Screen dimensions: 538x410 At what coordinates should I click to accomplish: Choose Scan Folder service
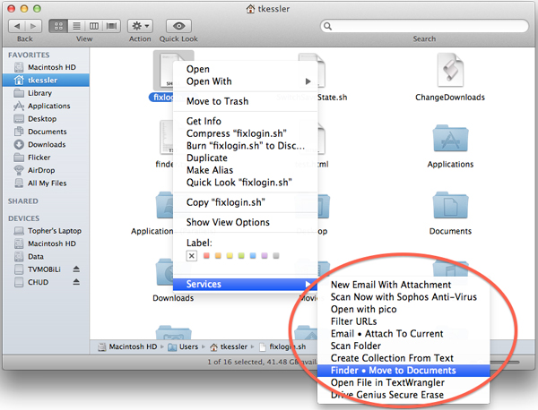(403, 346)
